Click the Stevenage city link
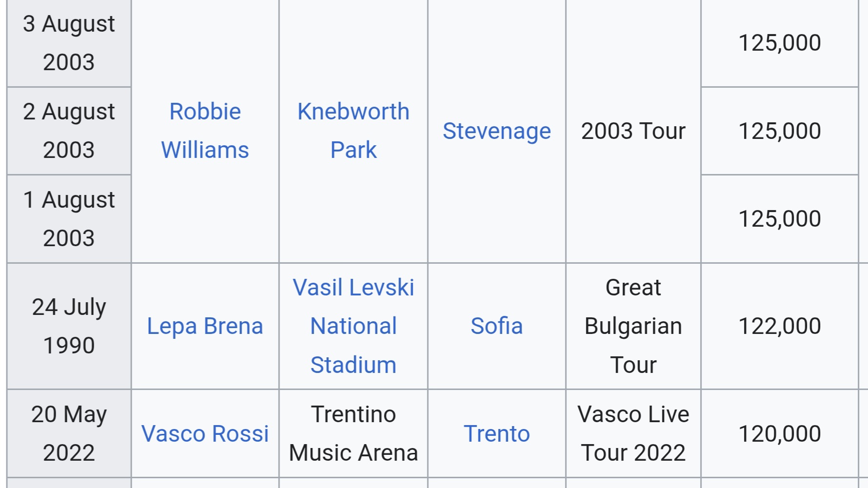Viewport: 868px width, 488px height. coord(497,131)
